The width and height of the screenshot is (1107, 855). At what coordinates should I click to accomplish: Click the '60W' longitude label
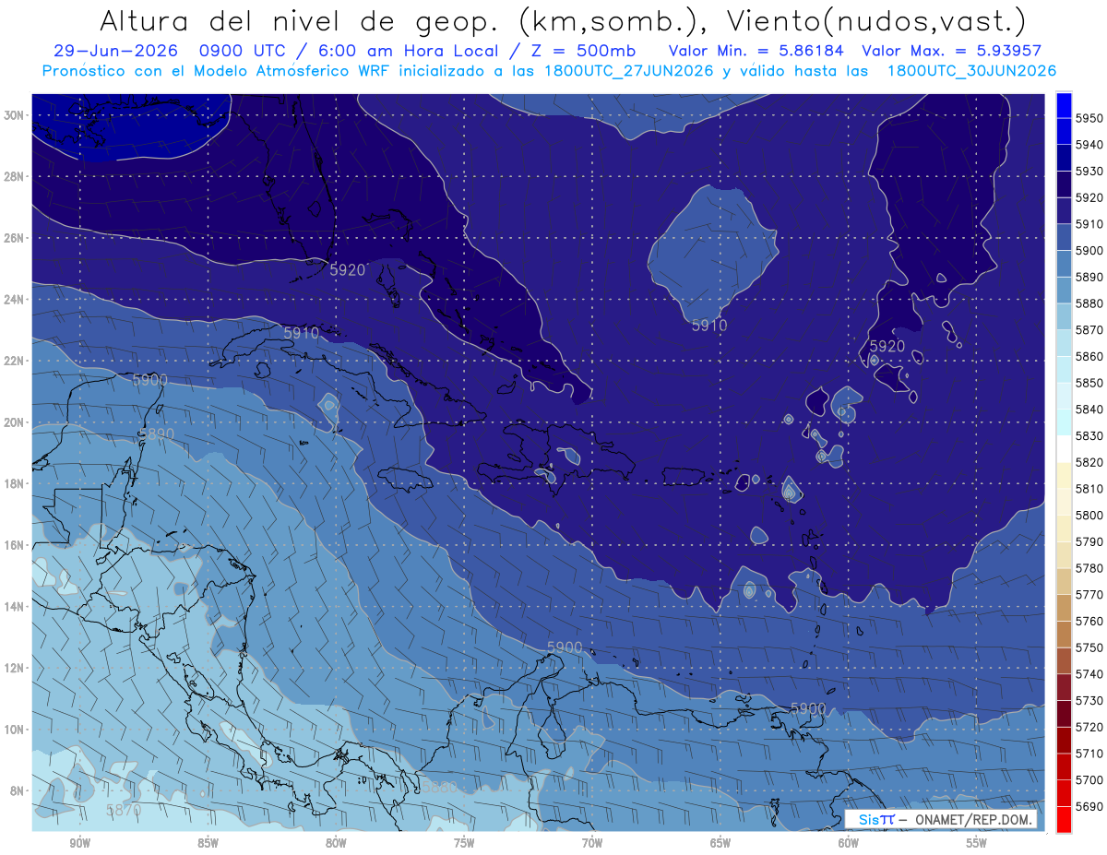[849, 842]
